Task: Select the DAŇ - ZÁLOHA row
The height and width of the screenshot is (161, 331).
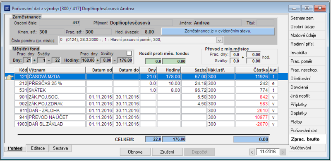Action: click(146, 110)
